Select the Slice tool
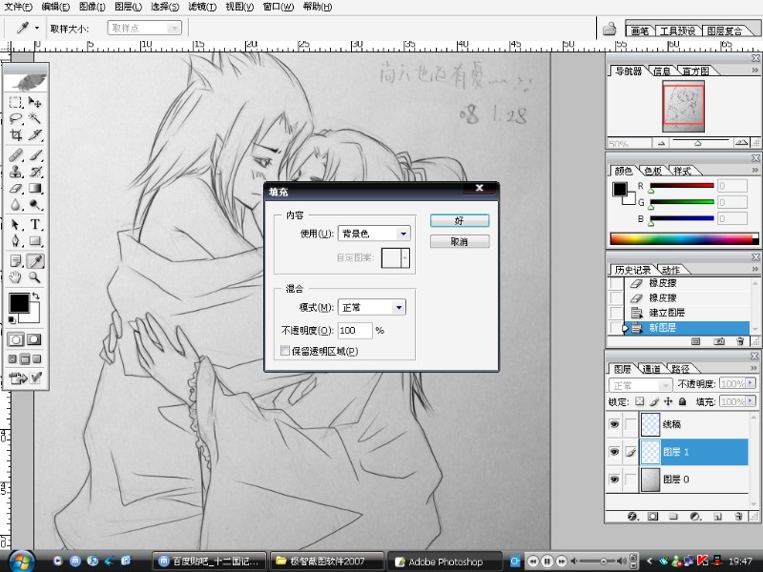 pyautogui.click(x=34, y=134)
